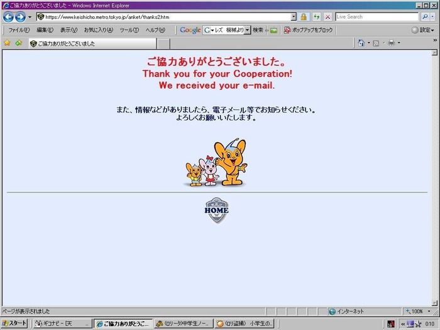Expand the 100% zoom level dropdown arrow
440x330 pixels.
(x=429, y=311)
